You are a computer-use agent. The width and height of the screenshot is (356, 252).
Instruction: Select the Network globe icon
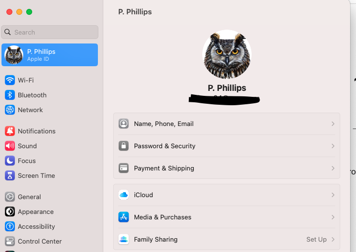[x=10, y=110]
